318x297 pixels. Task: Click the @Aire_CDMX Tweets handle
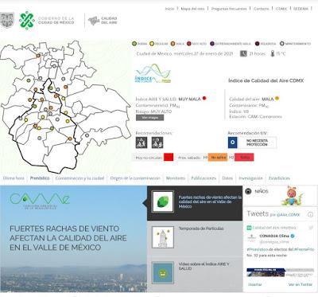click(289, 215)
